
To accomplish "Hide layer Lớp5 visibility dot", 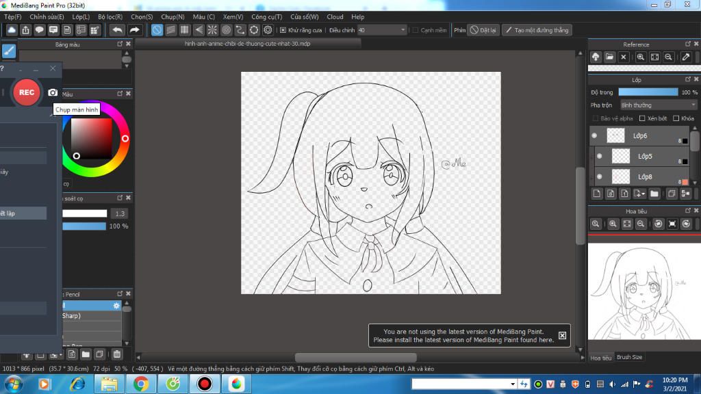I will (600, 156).
